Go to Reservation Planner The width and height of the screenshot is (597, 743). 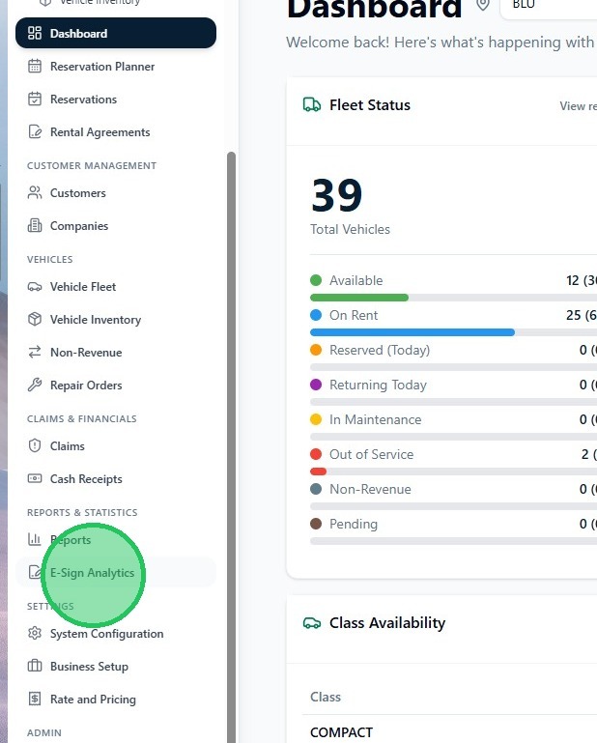116,67
